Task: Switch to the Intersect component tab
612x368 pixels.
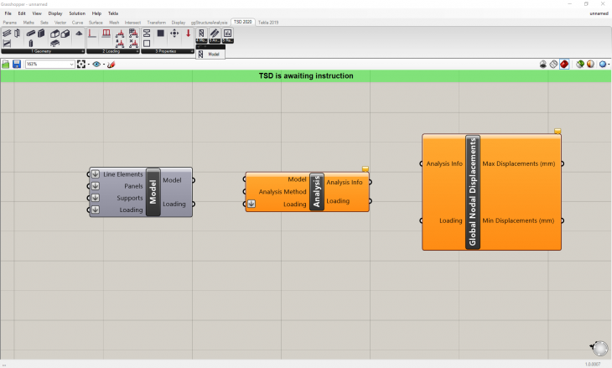Action: pyautogui.click(x=132, y=23)
